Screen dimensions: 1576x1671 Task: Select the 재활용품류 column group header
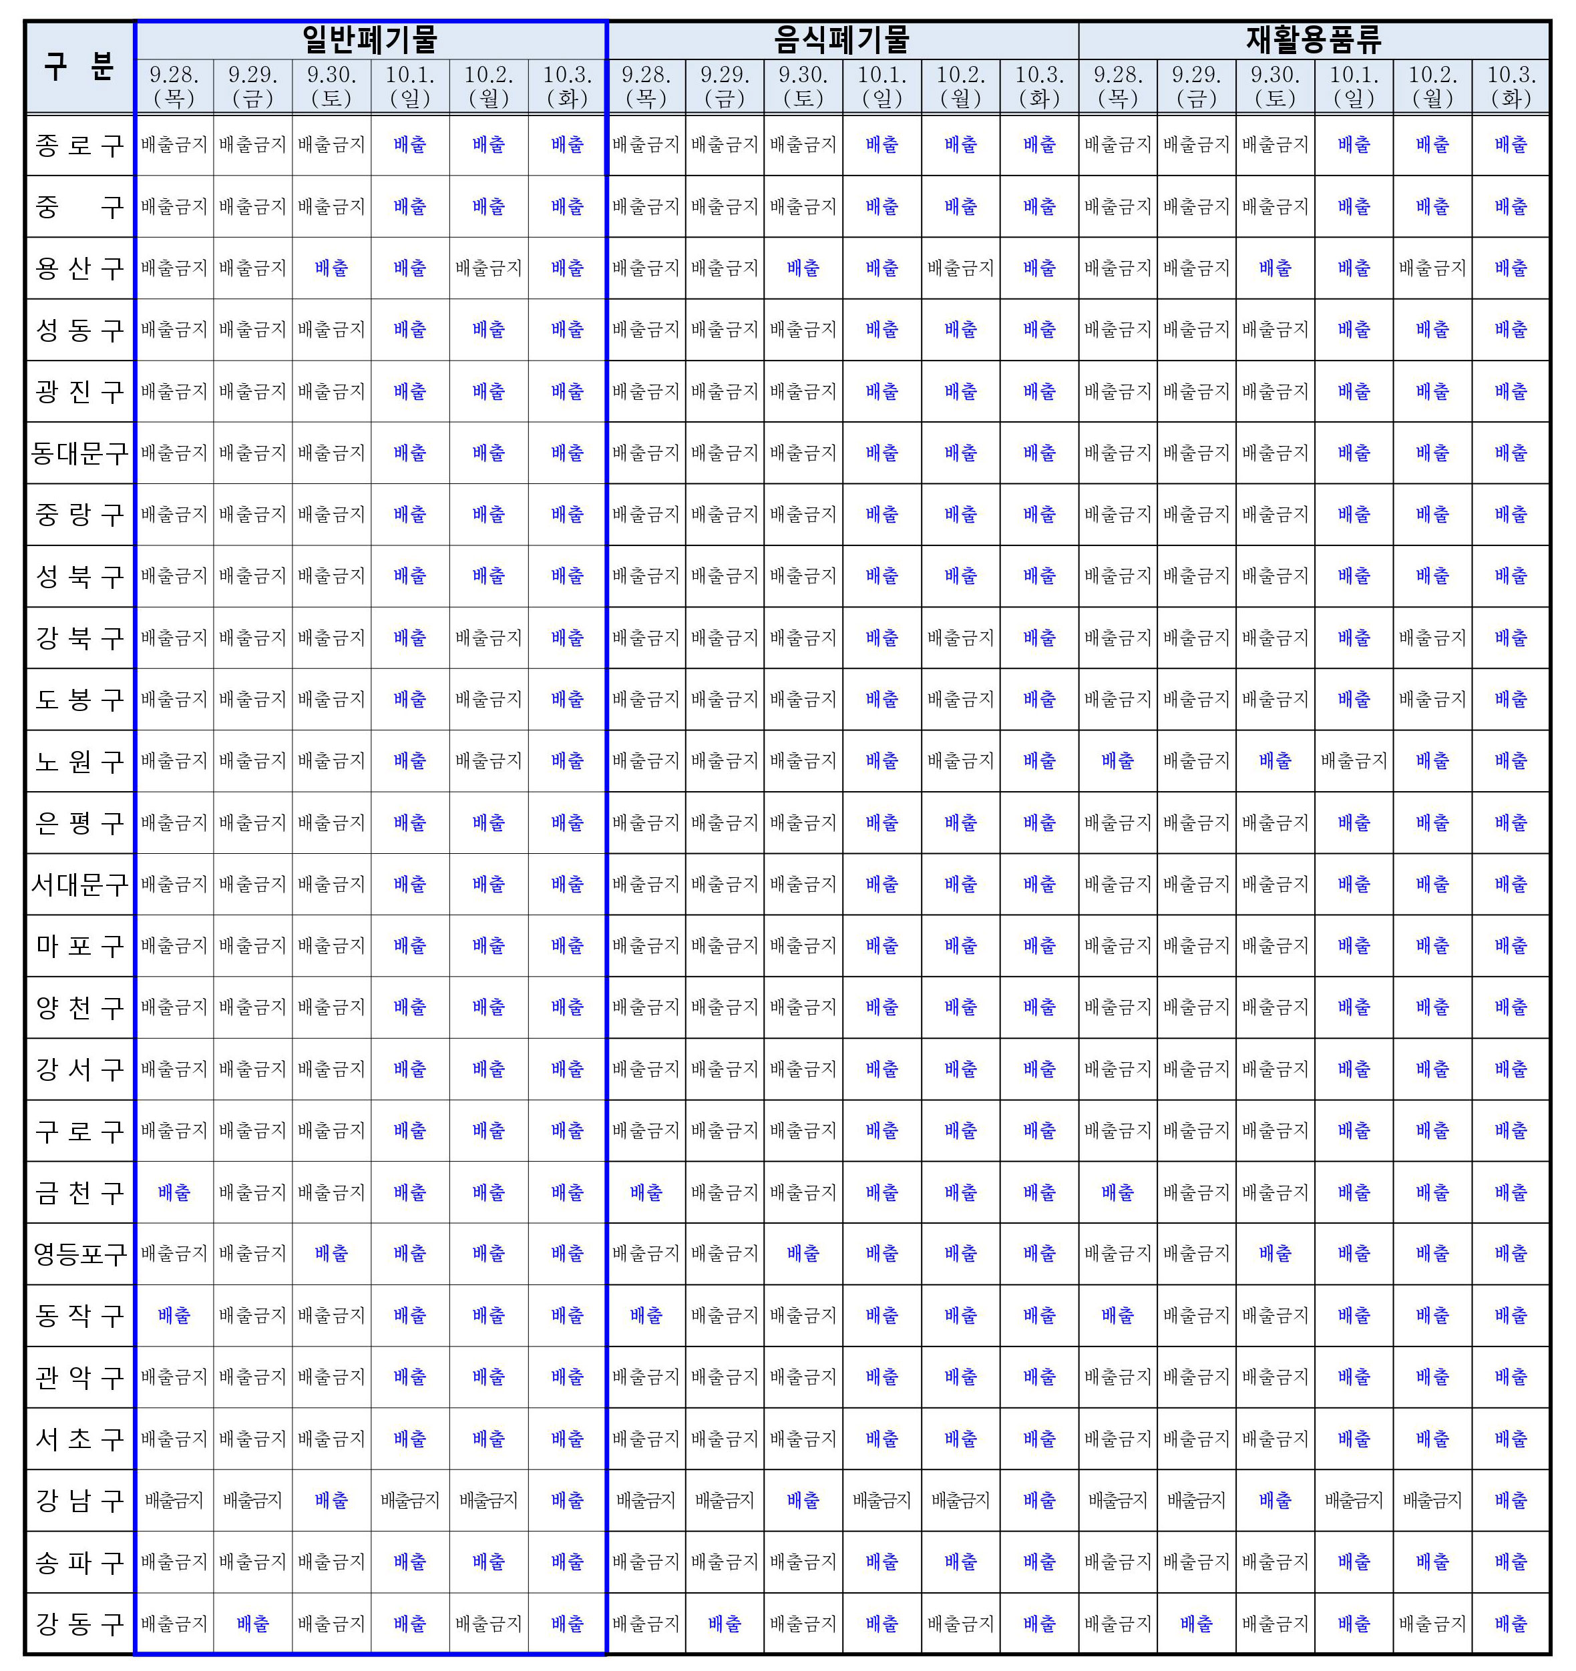[1314, 39]
